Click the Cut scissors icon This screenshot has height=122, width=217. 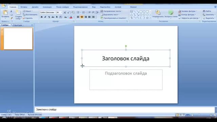click(11, 11)
